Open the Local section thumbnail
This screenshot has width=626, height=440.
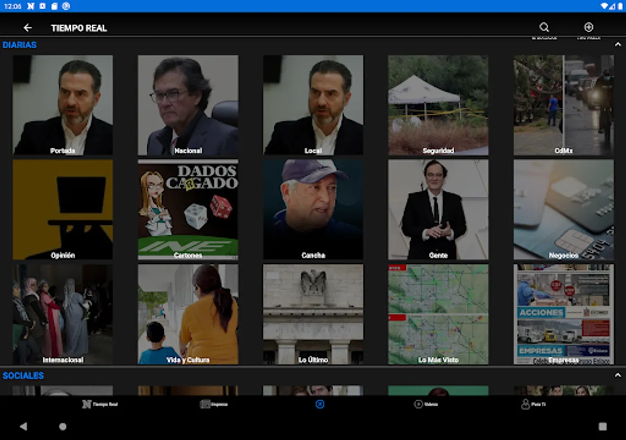[x=313, y=105]
